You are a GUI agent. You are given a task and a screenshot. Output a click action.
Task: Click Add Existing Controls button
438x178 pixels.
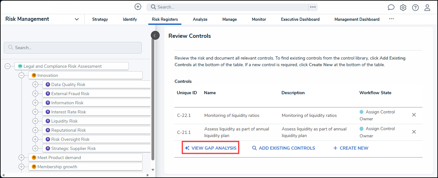(283, 148)
